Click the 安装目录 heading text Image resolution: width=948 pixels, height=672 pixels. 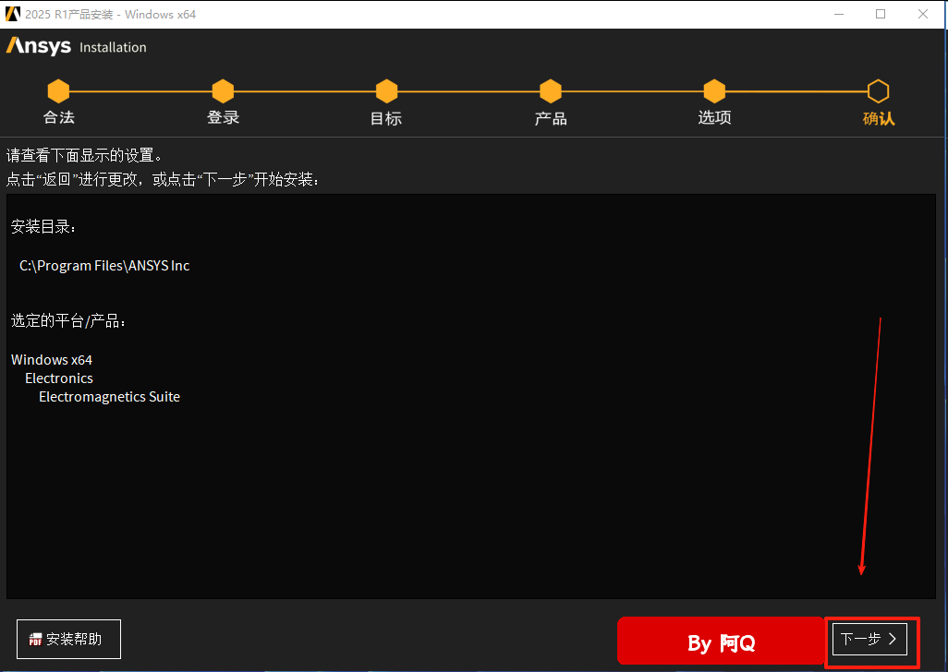43,227
